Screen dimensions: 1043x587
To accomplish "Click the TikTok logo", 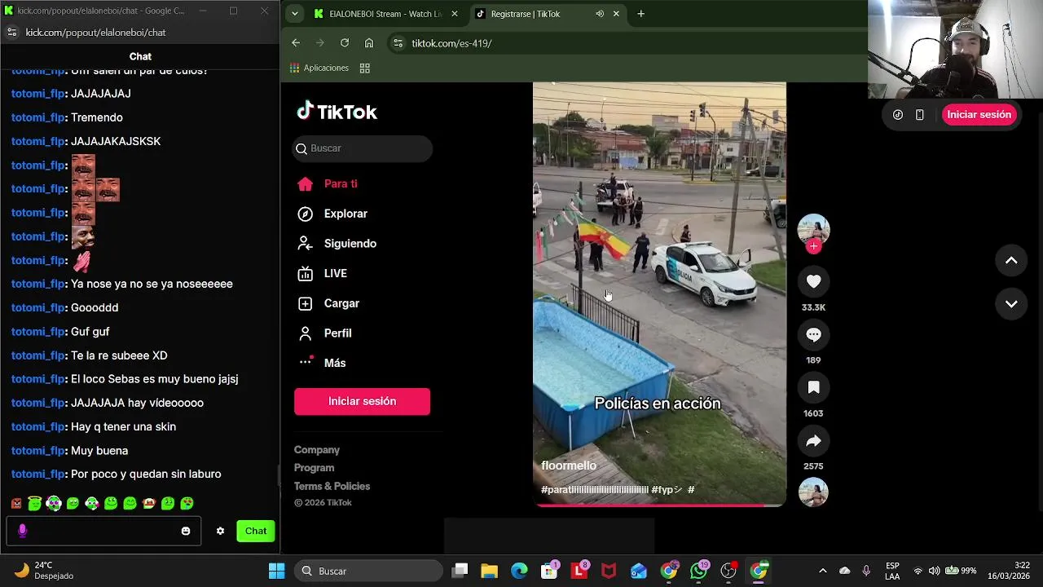I will [337, 112].
